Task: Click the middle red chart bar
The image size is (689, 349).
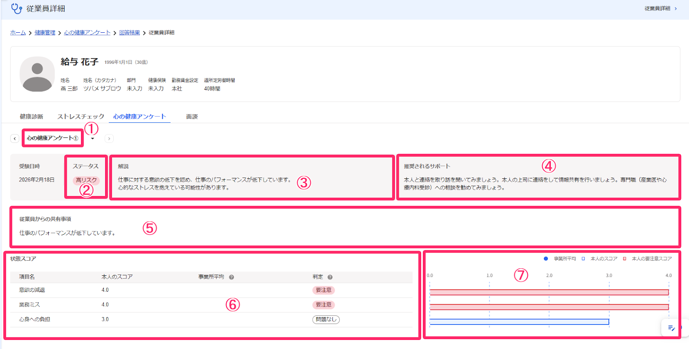Action: click(549, 307)
